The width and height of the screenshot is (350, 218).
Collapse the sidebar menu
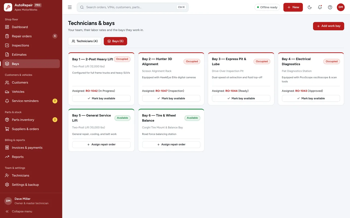(x=31, y=212)
